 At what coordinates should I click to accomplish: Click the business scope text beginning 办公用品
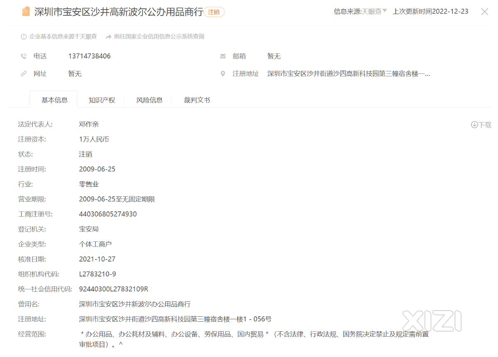pos(254,339)
